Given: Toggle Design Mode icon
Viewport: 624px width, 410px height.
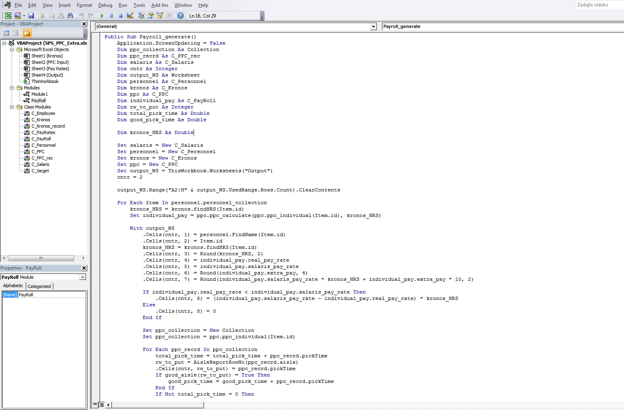Looking at the screenshot, I should point(130,16).
